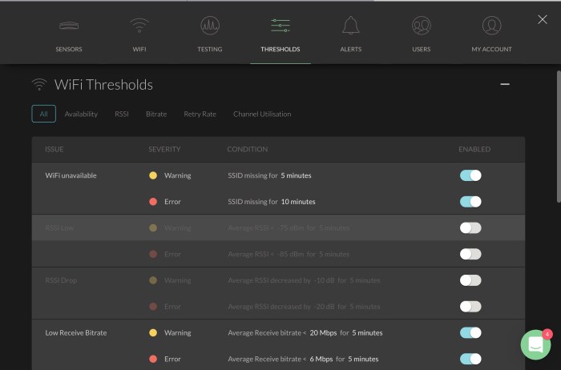
Task: Select the Thresholds sliders icon
Action: pyautogui.click(x=280, y=26)
